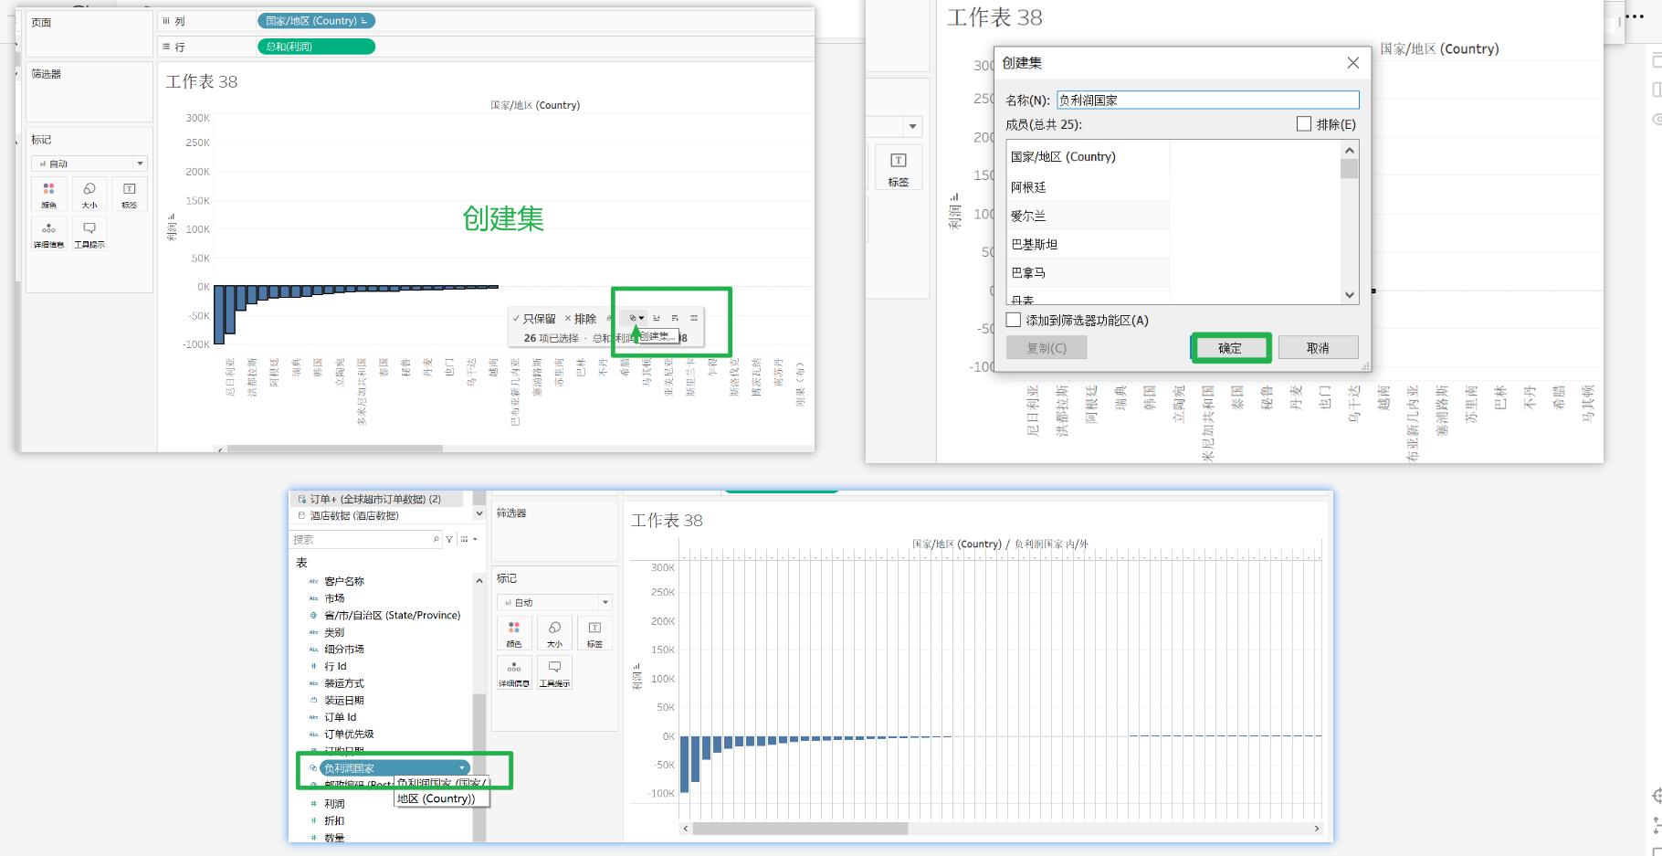Image resolution: width=1662 pixels, height=856 pixels.
Task: Click sort descending icon in selection tooltip
Action: 675,318
